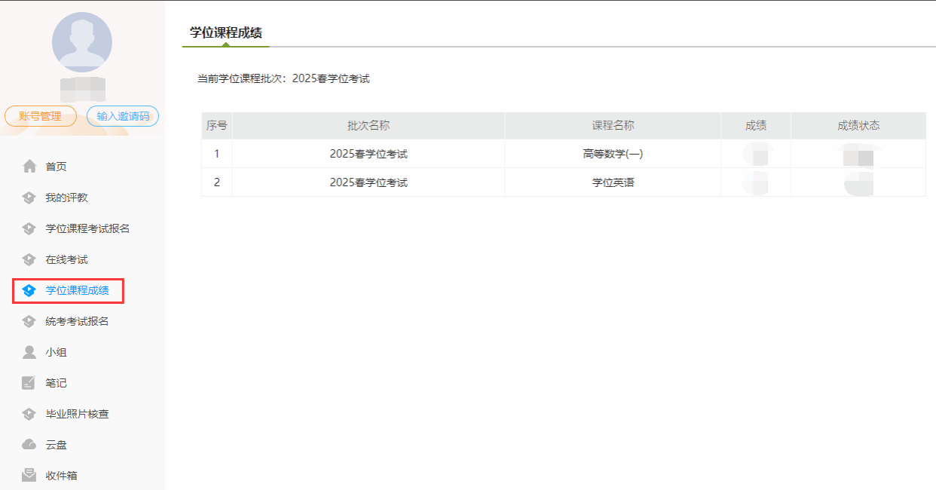Click the 高等数学(一) course row
Screen dimensions: 936x490
click(612, 154)
